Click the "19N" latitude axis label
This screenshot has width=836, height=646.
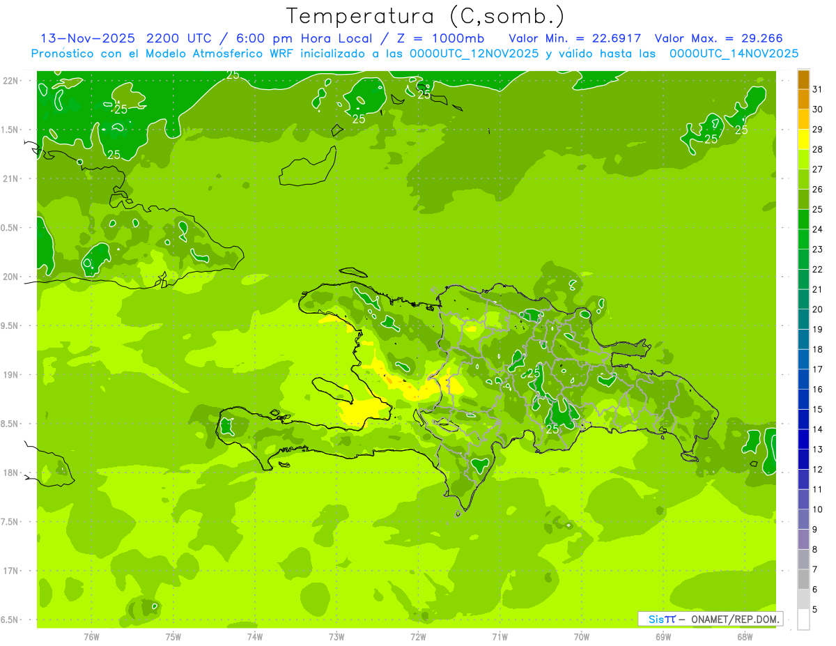[x=11, y=374]
